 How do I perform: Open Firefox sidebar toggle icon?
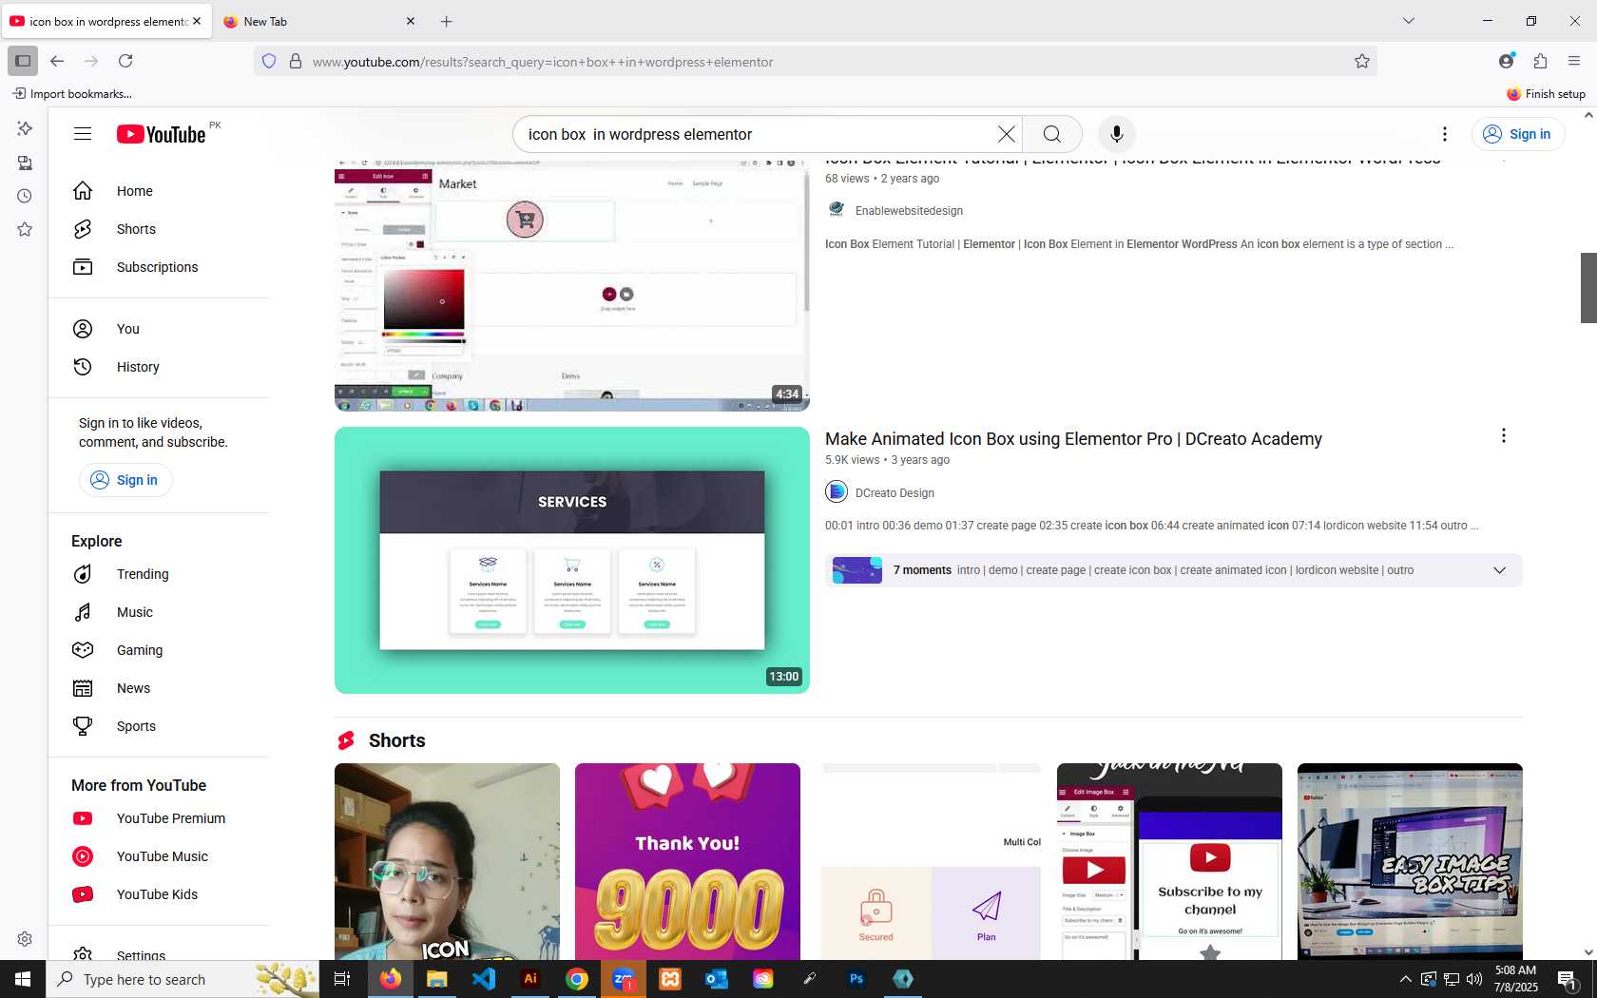click(23, 61)
